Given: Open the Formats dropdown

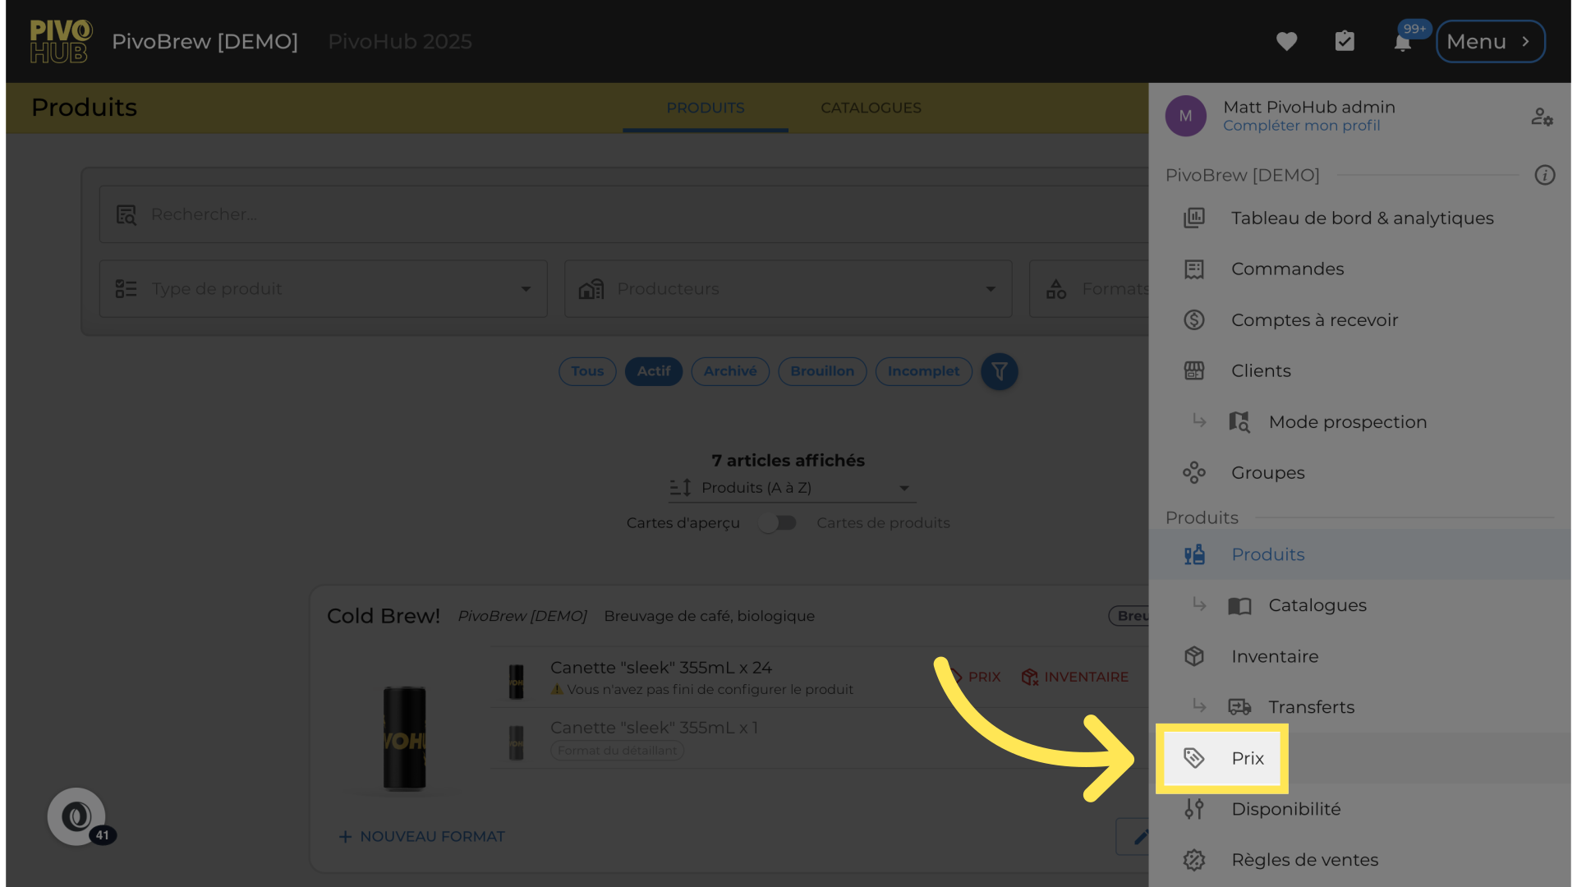Looking at the screenshot, I should (1089, 289).
